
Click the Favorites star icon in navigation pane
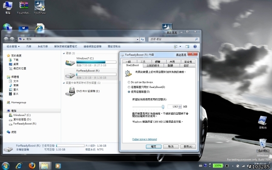click(8, 56)
